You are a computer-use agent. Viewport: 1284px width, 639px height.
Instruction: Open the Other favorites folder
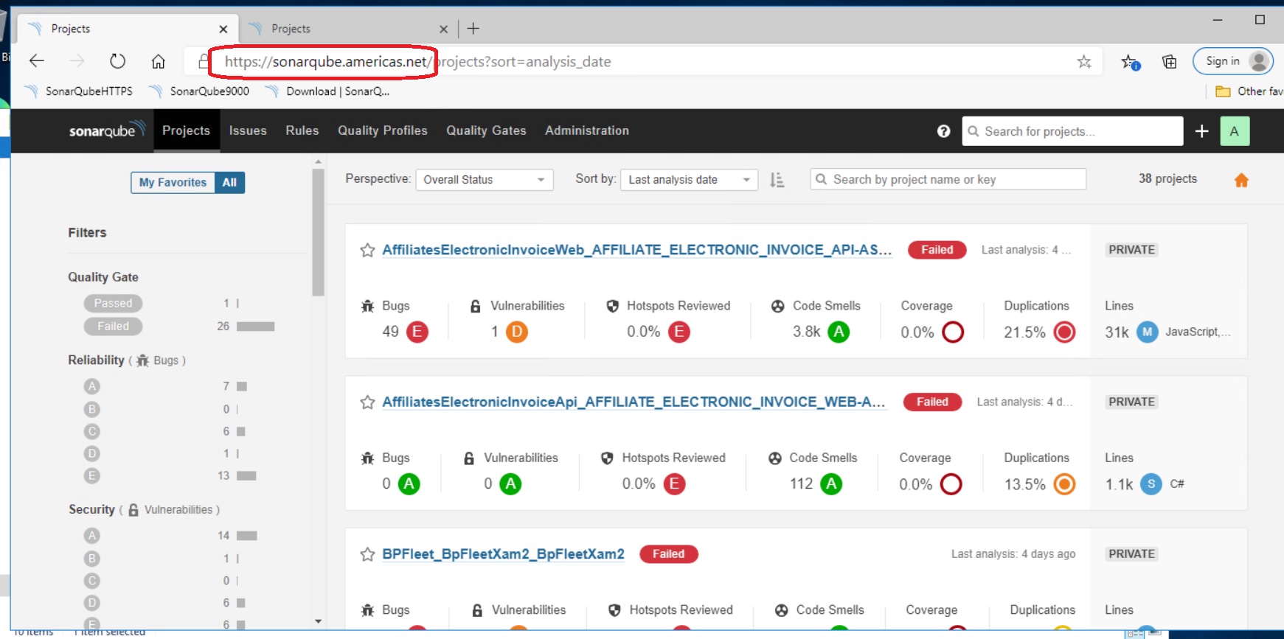(x=1249, y=91)
